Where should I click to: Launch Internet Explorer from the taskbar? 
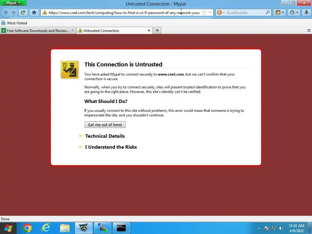(46, 228)
